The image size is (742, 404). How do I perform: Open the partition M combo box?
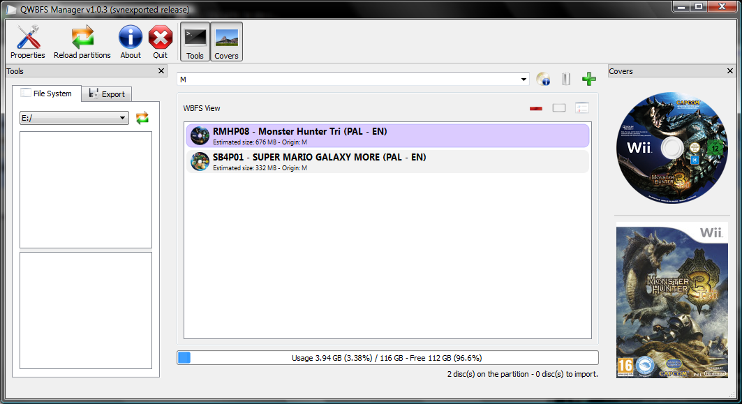tap(353, 80)
